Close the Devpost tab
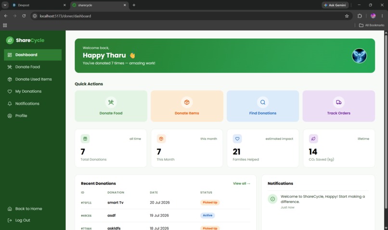Viewport: 388px width, 230px height. point(65,5)
